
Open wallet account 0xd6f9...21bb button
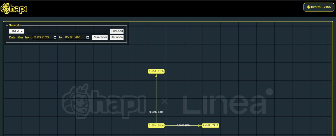[x=319, y=7]
